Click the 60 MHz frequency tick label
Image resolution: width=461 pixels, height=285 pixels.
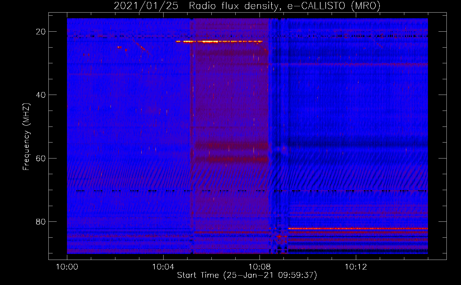(41, 158)
